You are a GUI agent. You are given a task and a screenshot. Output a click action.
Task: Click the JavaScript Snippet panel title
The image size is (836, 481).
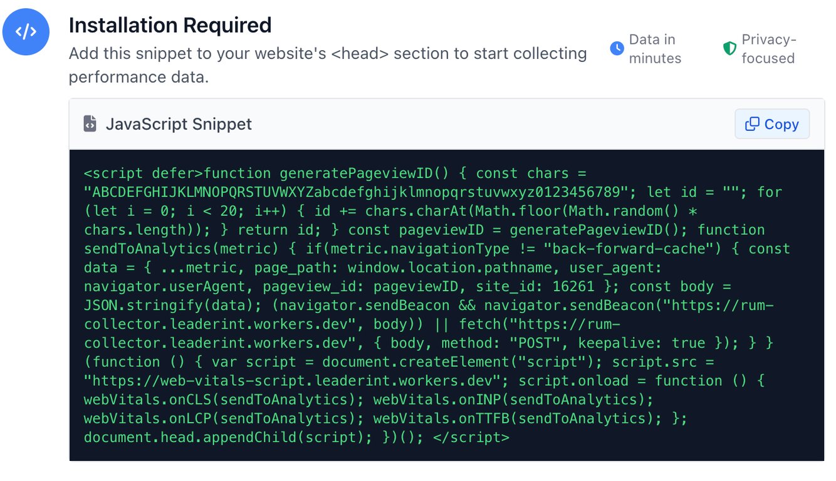pos(179,124)
